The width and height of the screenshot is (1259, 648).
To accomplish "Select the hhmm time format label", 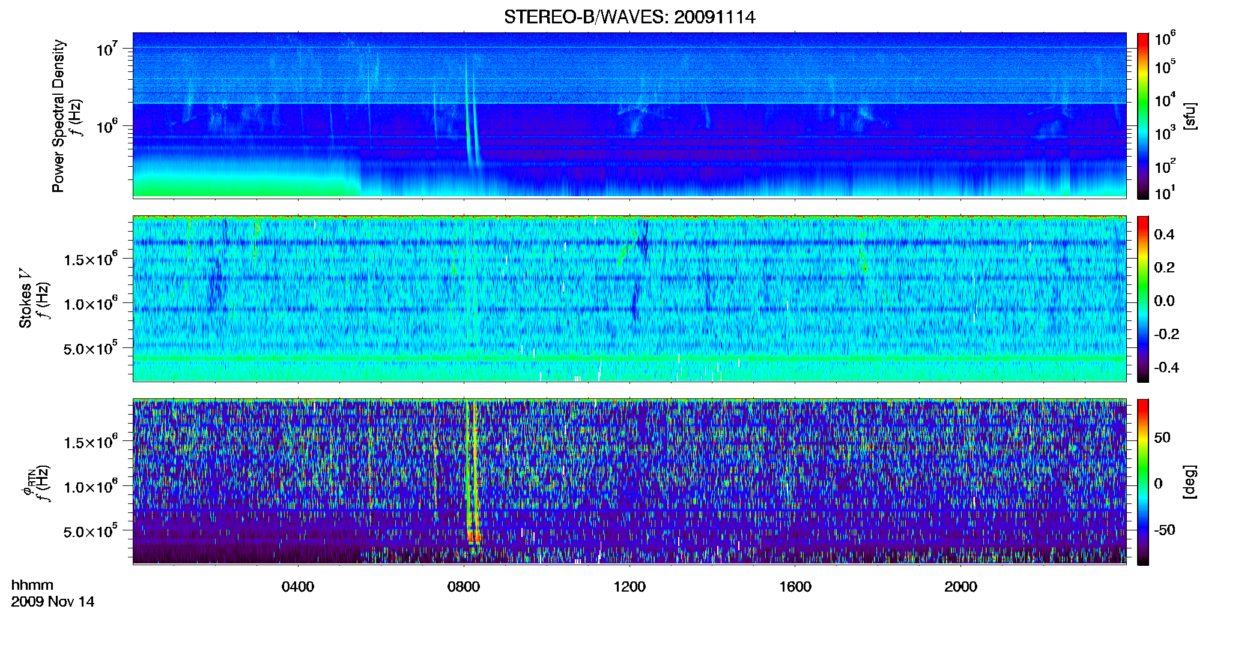I will [x=32, y=586].
